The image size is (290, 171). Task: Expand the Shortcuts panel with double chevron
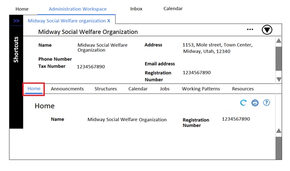[x=16, y=21]
